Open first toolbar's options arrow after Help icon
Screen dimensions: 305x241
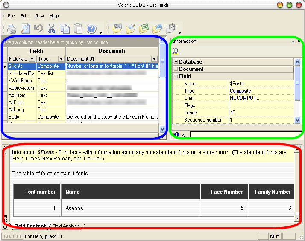(x=100, y=33)
